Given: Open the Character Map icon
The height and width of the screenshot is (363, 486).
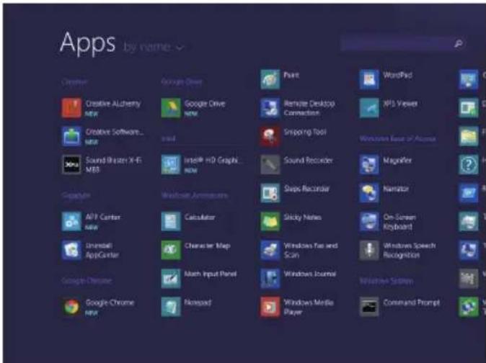Looking at the screenshot, I should (171, 250).
